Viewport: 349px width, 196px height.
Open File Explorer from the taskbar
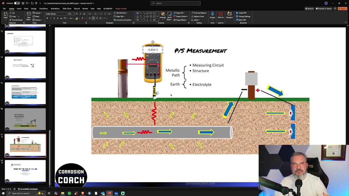(x=62, y=193)
